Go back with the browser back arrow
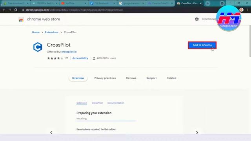The image size is (251, 141). click(x=4, y=10)
